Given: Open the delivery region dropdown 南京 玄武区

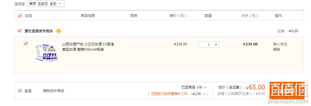Looking at the screenshot, I should tap(46, 4).
